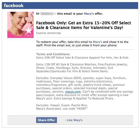The image size is (140, 130).
Task: Click the white star in the Macy's photo
Action: tap(29, 30)
